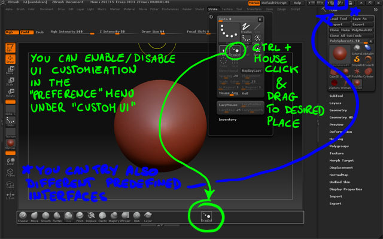Expand the Geometry HD subpalette

341,117
